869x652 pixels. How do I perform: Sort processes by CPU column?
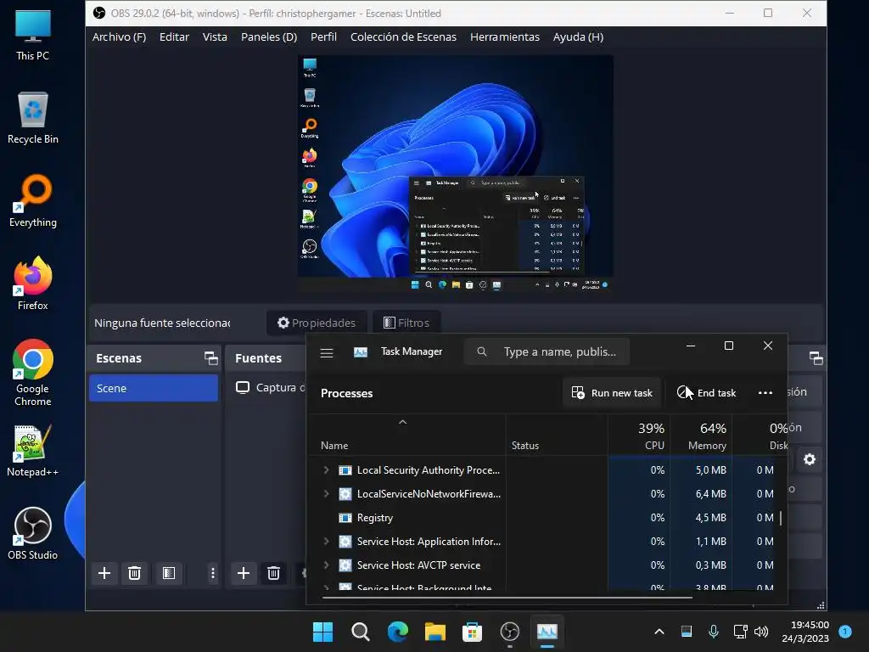[x=639, y=436]
